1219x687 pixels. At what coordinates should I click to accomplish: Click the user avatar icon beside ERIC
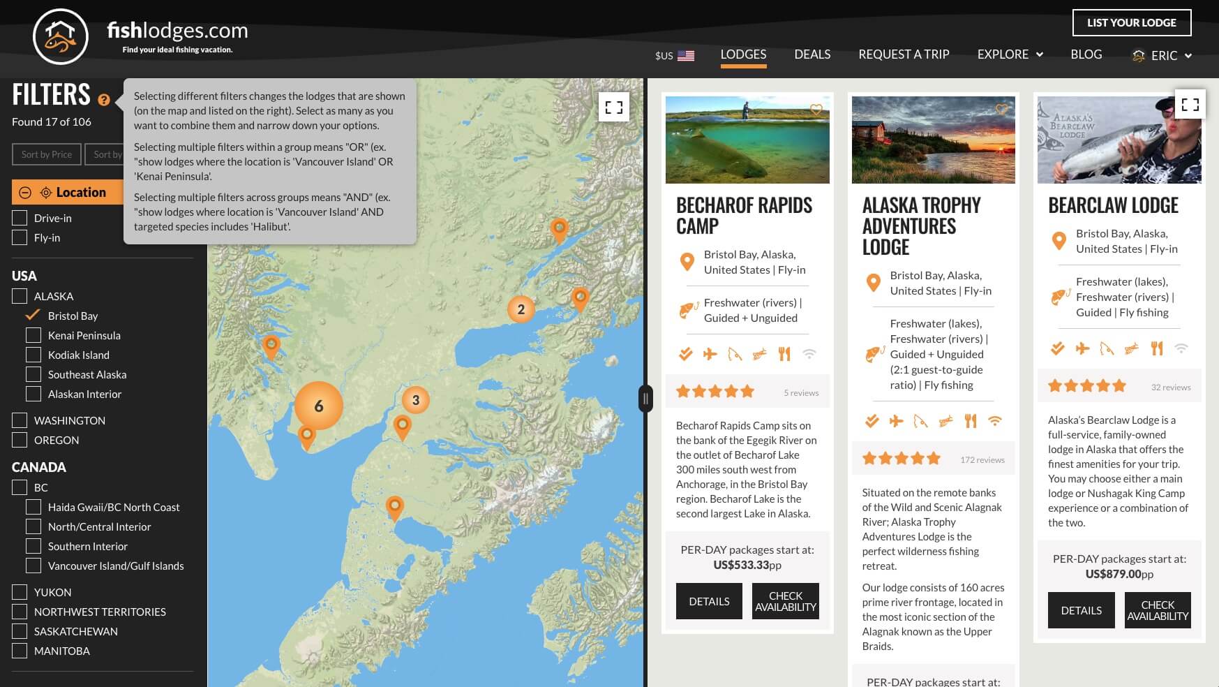click(x=1139, y=56)
